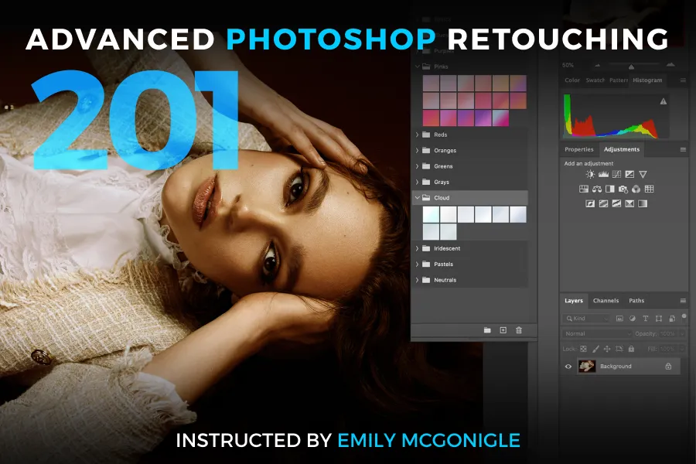Viewport: 696px width, 464px height.
Task: Toggle filter for type layers
Action: click(646, 319)
